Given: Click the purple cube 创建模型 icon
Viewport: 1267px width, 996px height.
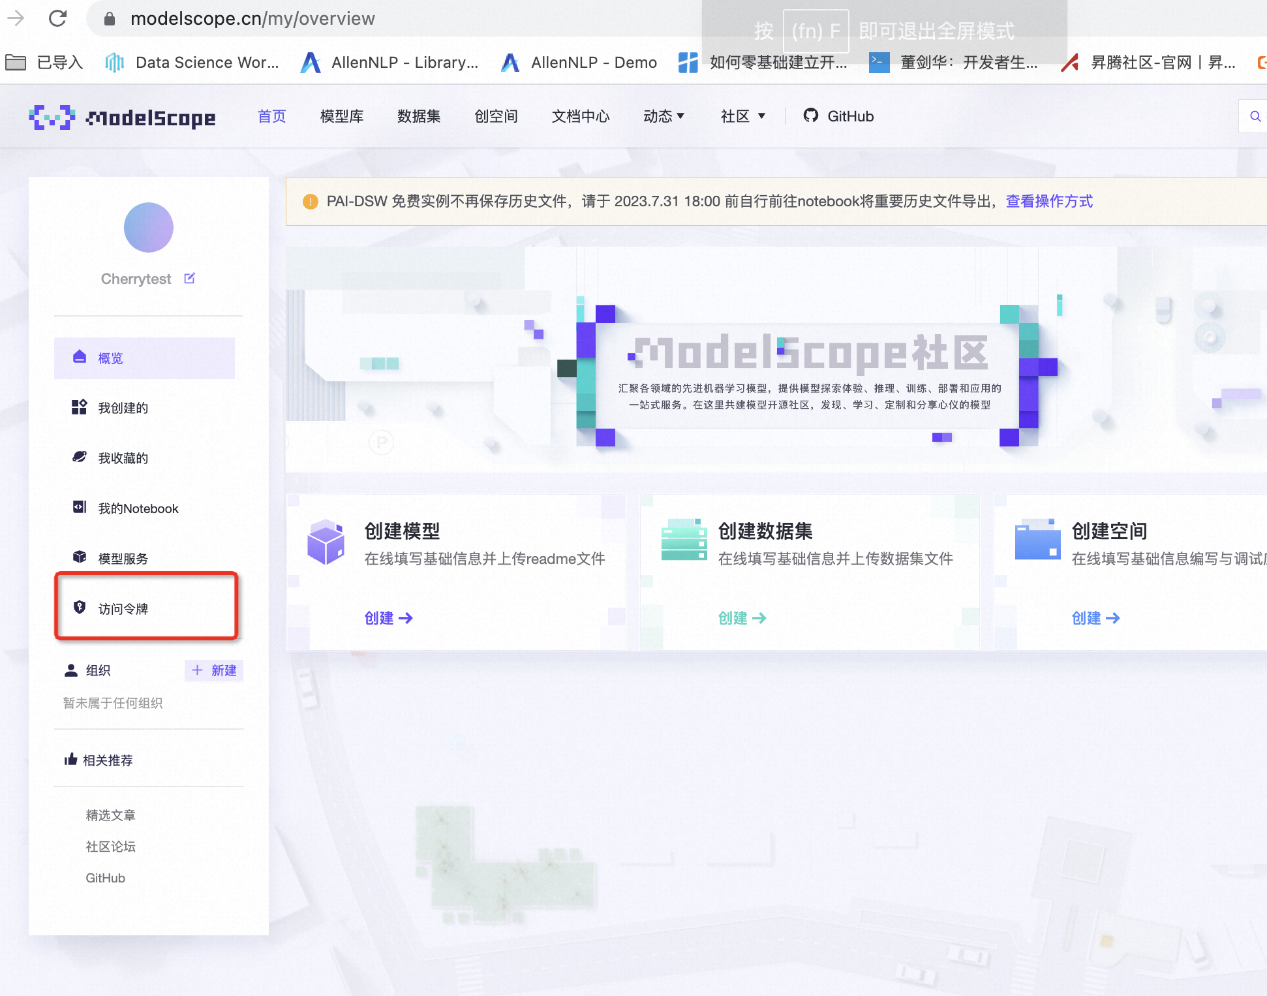Looking at the screenshot, I should 326,542.
